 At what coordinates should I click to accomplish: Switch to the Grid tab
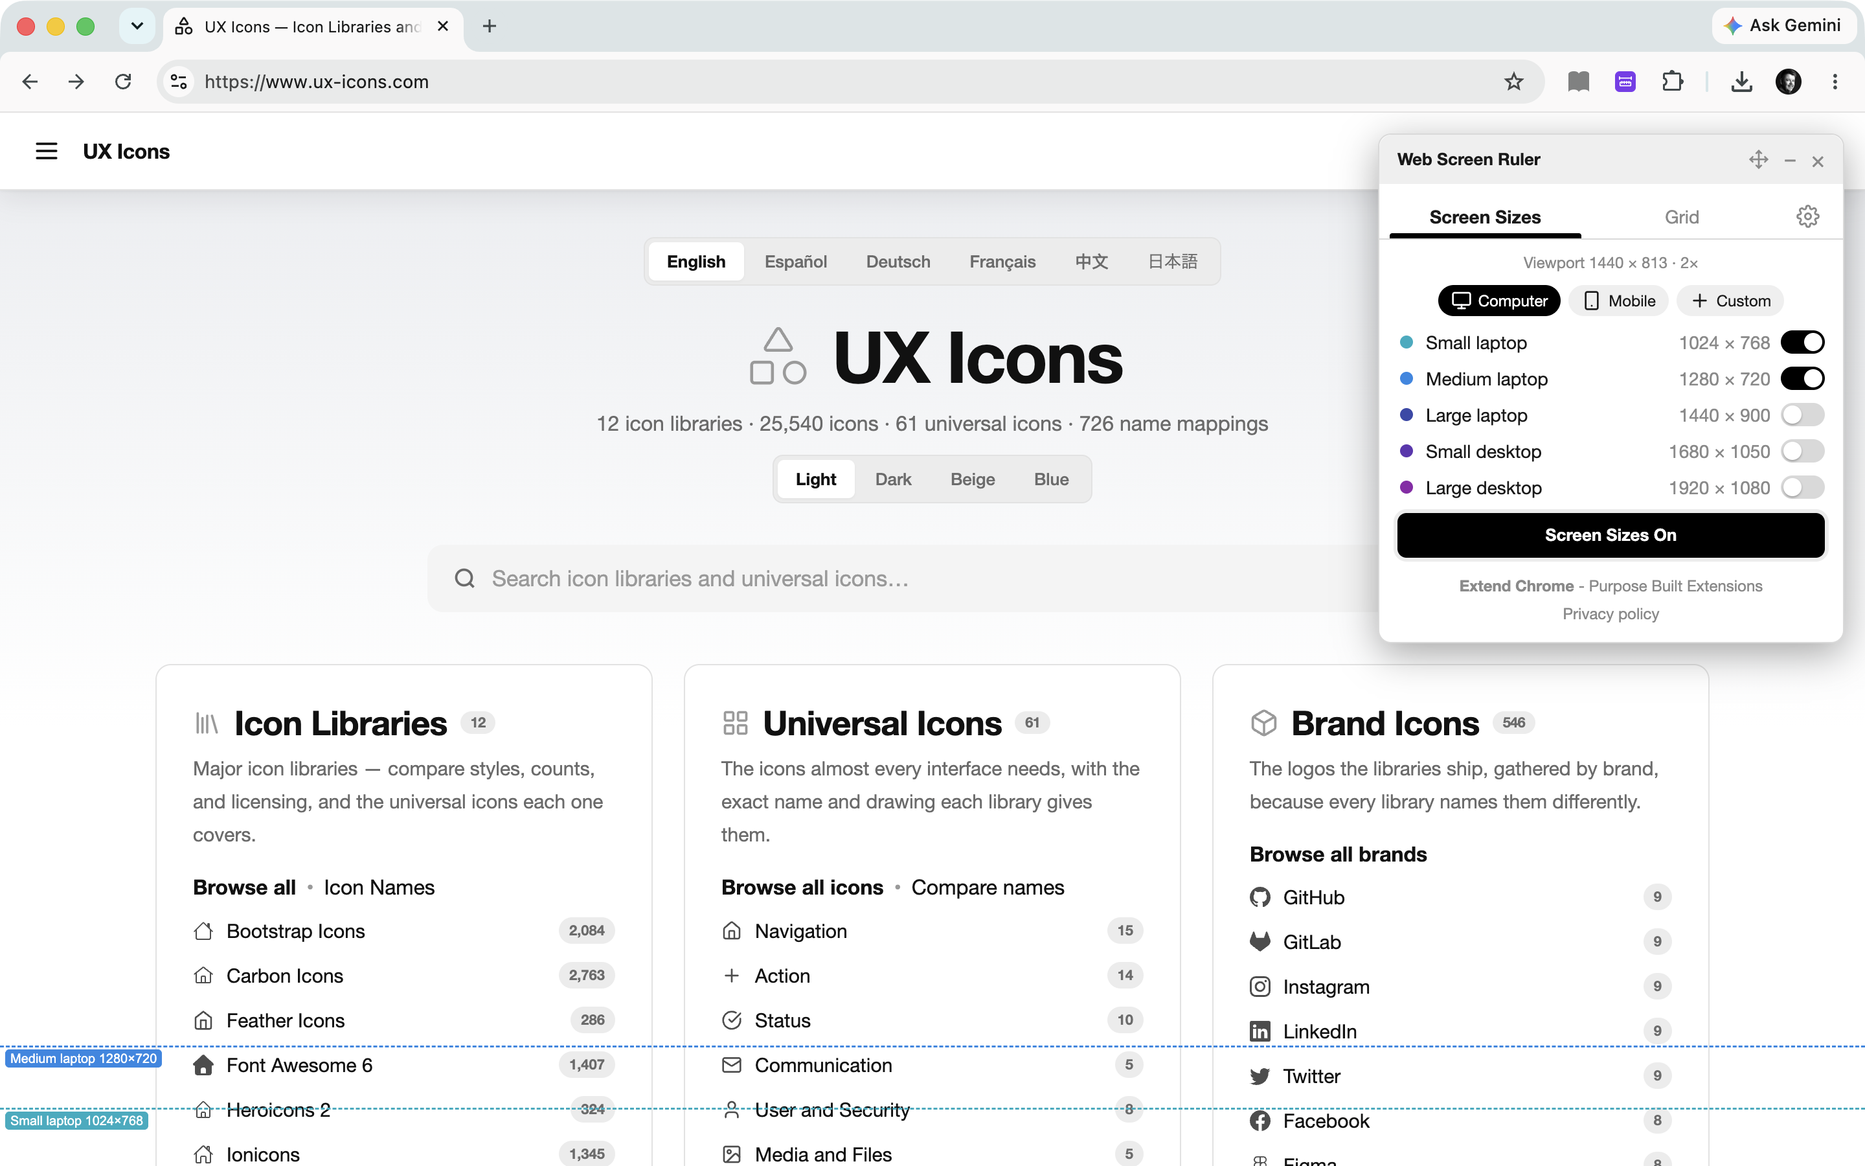tap(1681, 218)
